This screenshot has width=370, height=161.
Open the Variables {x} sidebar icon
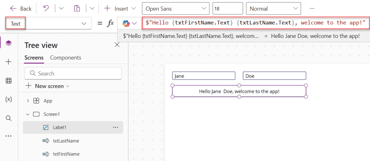click(x=9, y=99)
